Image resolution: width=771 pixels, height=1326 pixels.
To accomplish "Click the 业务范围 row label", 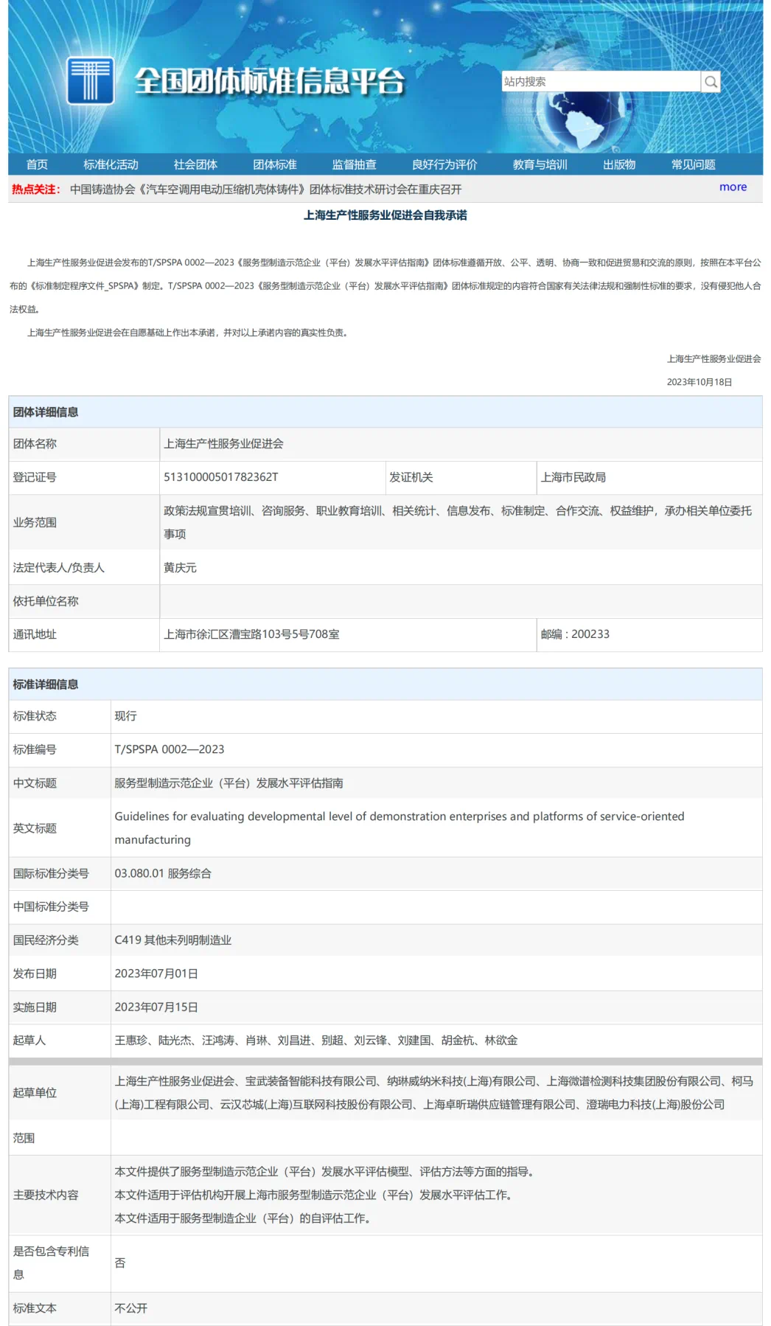I will click(35, 522).
